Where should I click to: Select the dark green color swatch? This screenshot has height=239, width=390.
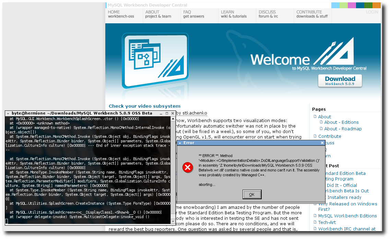[368, 5]
